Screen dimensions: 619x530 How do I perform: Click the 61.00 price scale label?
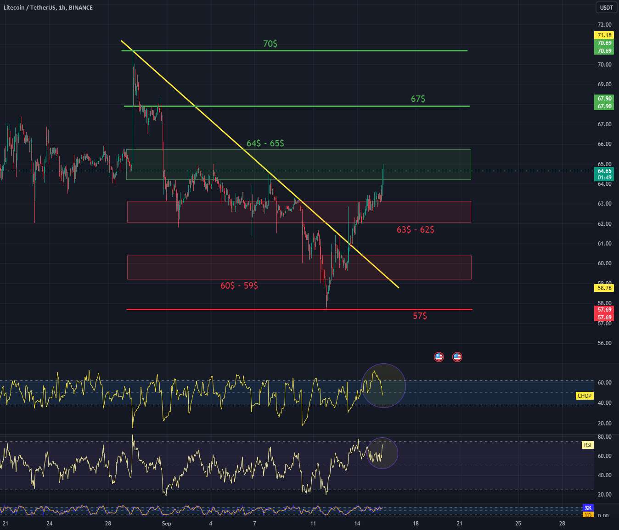(604, 244)
